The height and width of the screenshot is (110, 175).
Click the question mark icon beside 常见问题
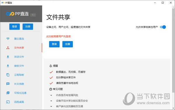(51, 89)
